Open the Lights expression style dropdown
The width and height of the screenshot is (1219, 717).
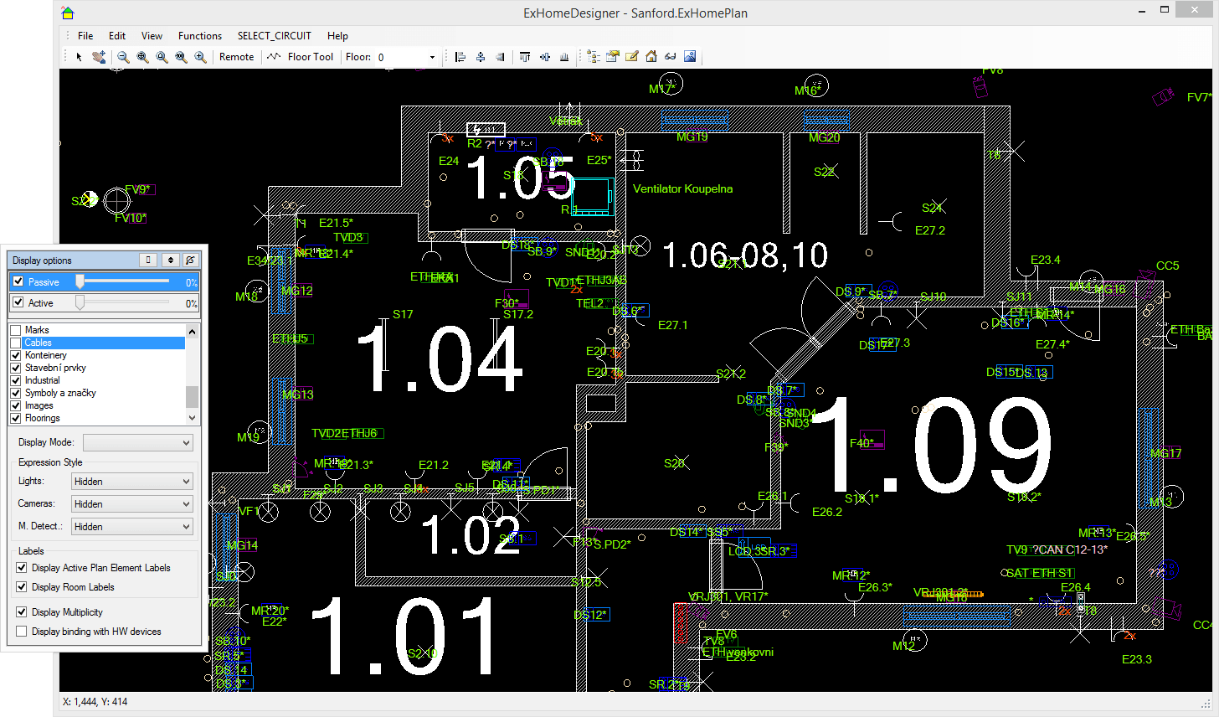point(132,482)
